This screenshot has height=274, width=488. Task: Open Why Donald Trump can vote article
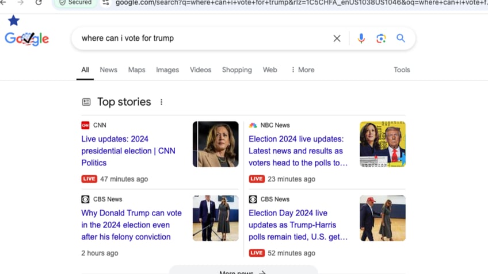tap(131, 225)
